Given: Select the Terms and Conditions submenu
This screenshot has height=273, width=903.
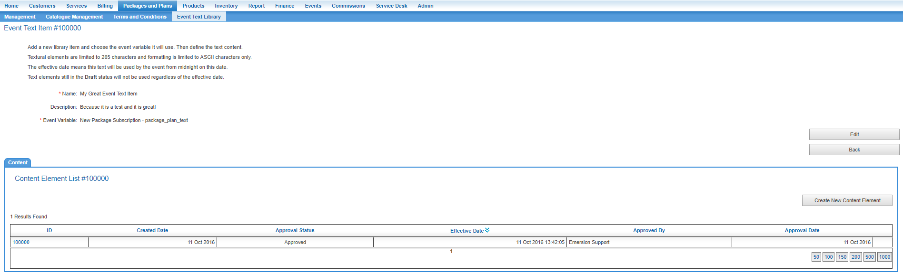Looking at the screenshot, I should 139,17.
